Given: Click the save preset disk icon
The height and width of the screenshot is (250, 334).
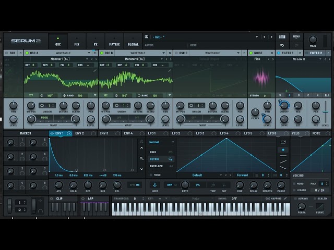Looking at the screenshot, I should pyautogui.click(x=147, y=37).
